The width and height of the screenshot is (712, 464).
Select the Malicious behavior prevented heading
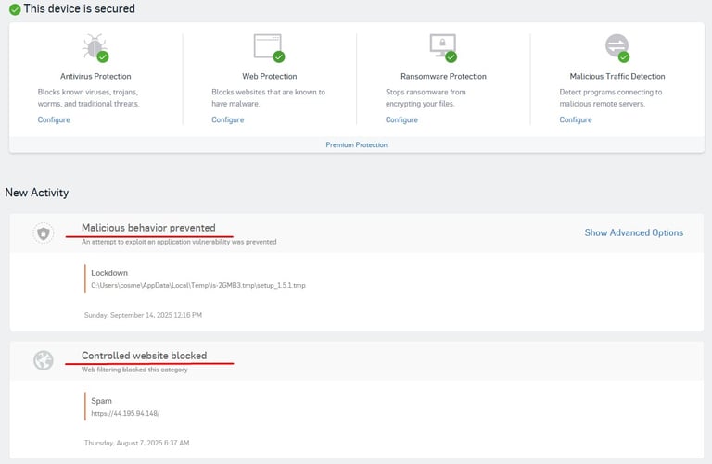(148, 228)
